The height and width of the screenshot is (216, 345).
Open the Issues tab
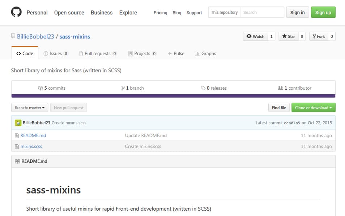[x=56, y=53]
